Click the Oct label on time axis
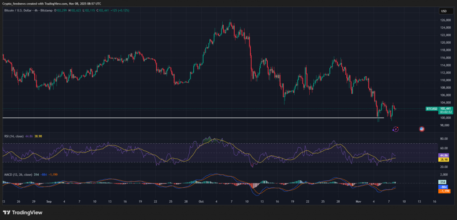This screenshot has height=220, width=457. pos(200,202)
